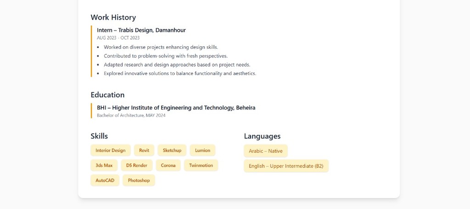
Task: Click the Education section heading
Action: [107, 95]
